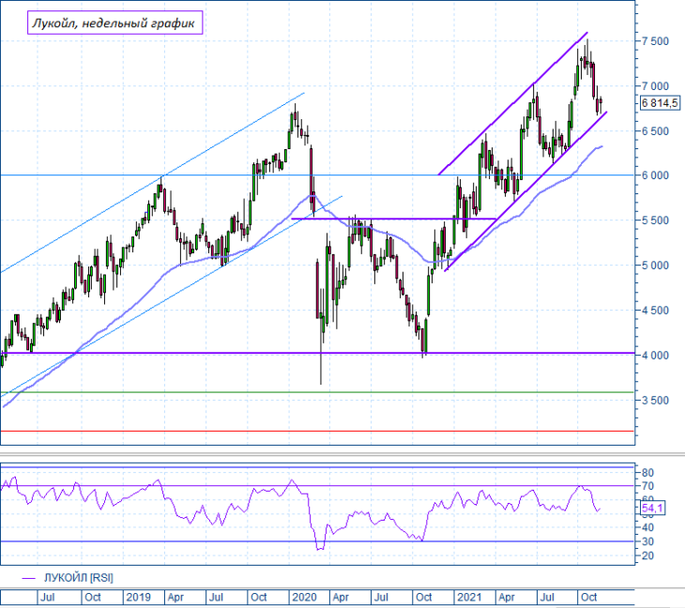The height and width of the screenshot is (608, 685).
Task: Click the 2021 label on time axis
Action: point(469,597)
